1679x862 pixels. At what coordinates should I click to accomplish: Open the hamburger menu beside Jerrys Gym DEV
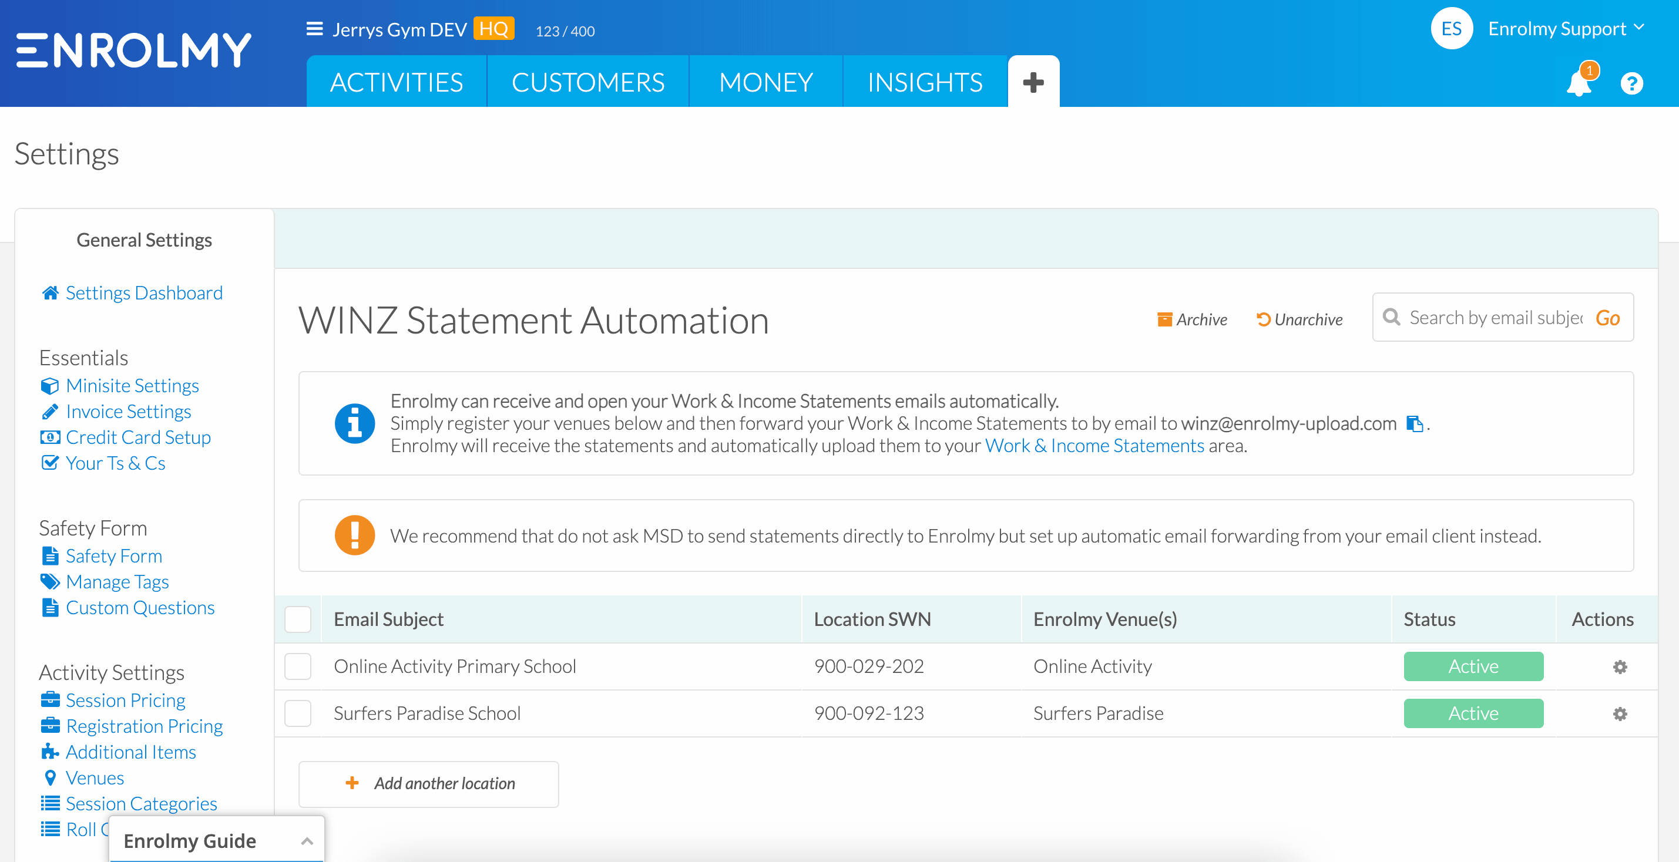pyautogui.click(x=315, y=29)
